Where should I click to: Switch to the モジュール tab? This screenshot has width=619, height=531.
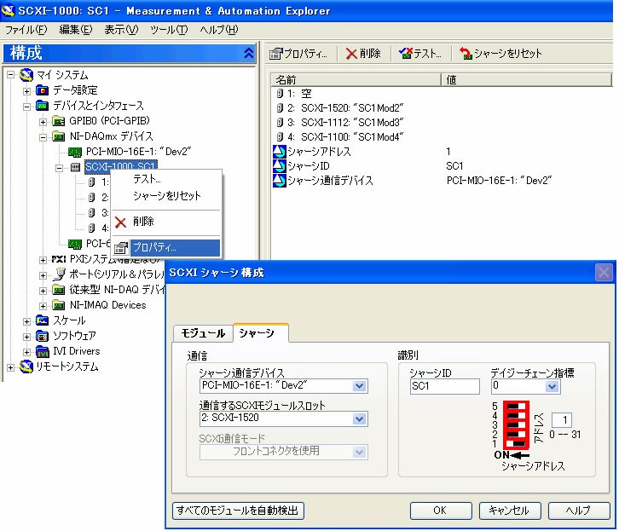203,333
